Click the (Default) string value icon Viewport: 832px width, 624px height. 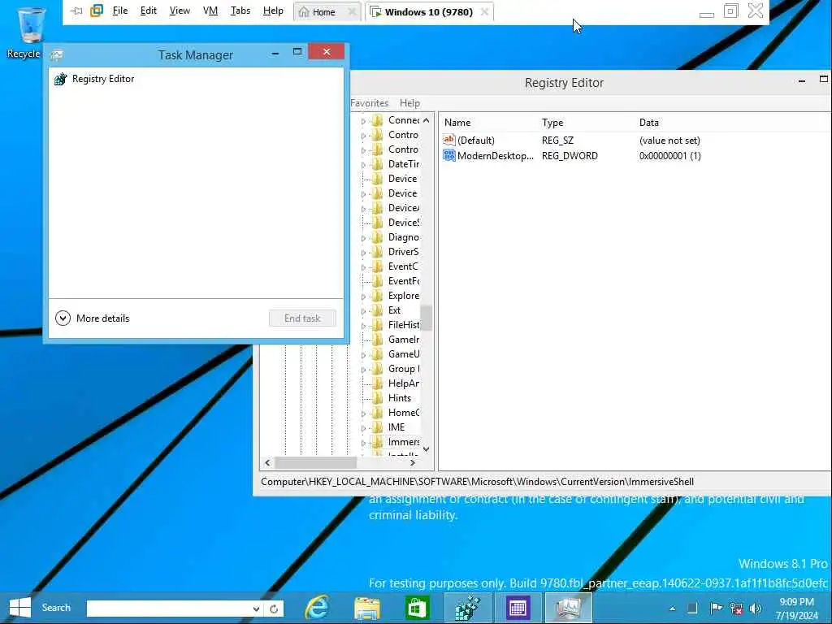click(x=448, y=140)
